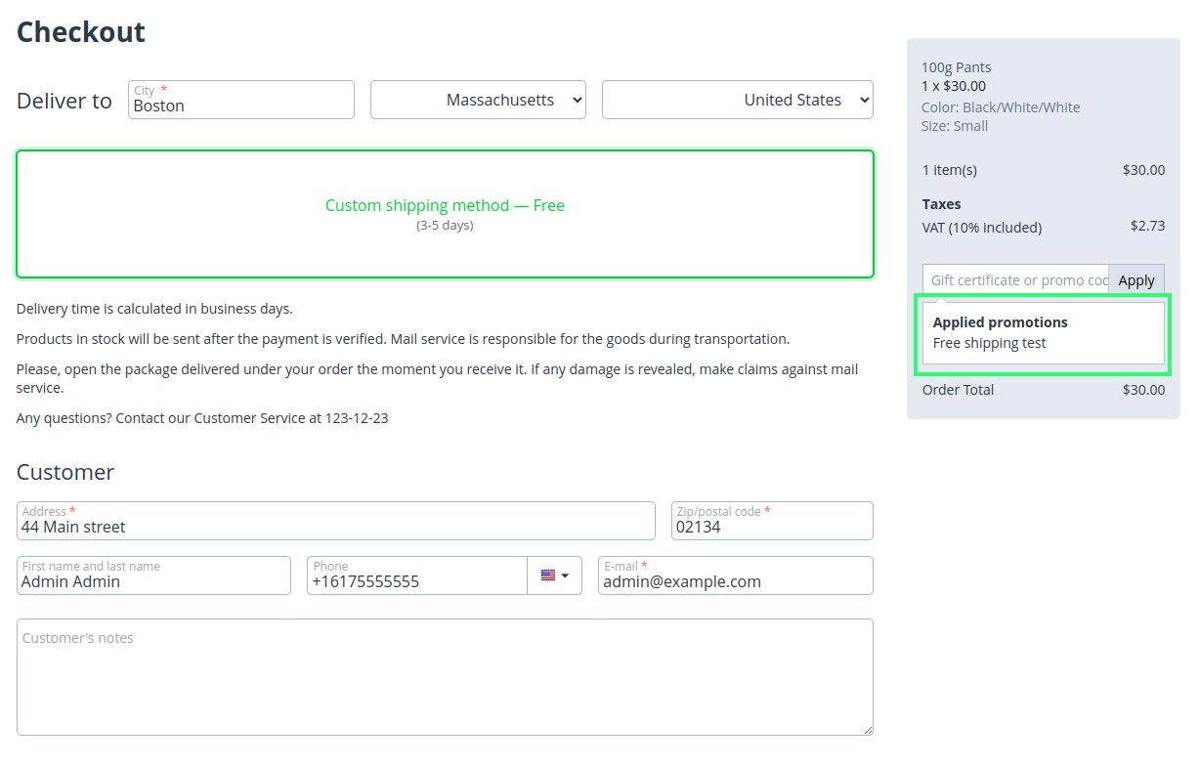1199x767 pixels.
Task: Click the "Applied promotions" heading
Action: (1001, 322)
